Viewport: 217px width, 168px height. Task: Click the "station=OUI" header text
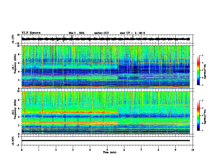pos(101,33)
